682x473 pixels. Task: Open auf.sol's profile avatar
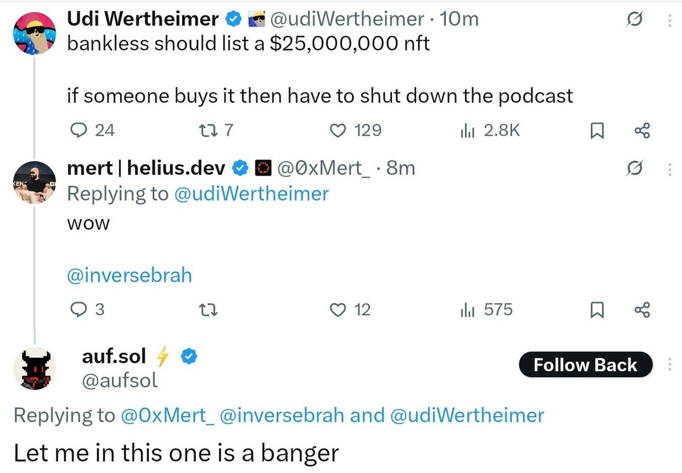point(34,368)
